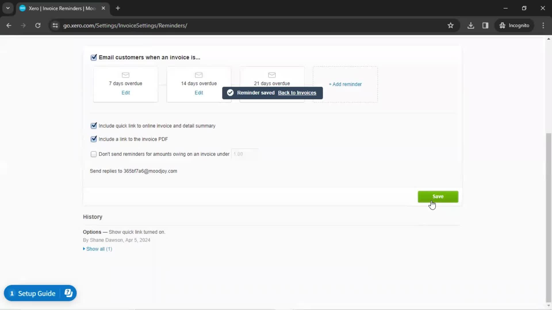The width and height of the screenshot is (552, 310).
Task: Open the browser downloads icon
Action: coord(471,26)
